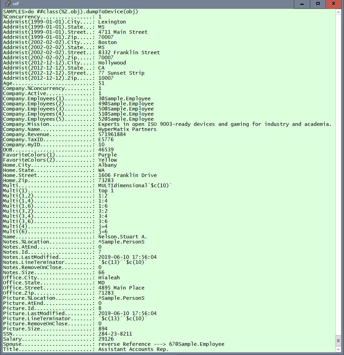The image size is (344, 355).
Task: Click the empty scrollbar track above thumb
Action: point(338,171)
